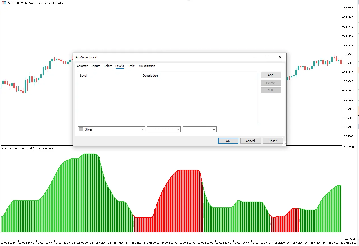Confirm with the OK button
Image resolution: width=359 pixels, height=246 pixels.
click(228, 141)
